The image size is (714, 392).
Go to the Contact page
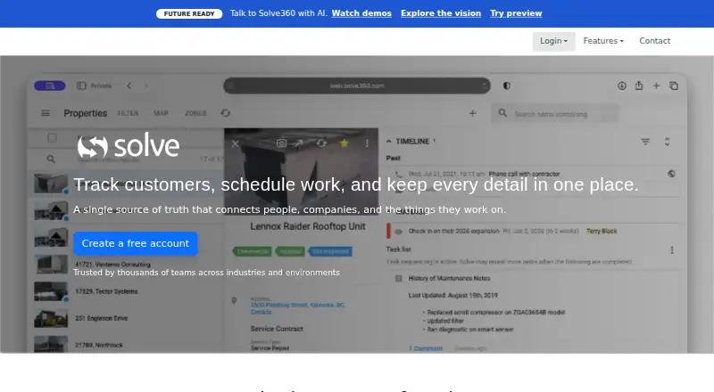pyautogui.click(x=655, y=41)
